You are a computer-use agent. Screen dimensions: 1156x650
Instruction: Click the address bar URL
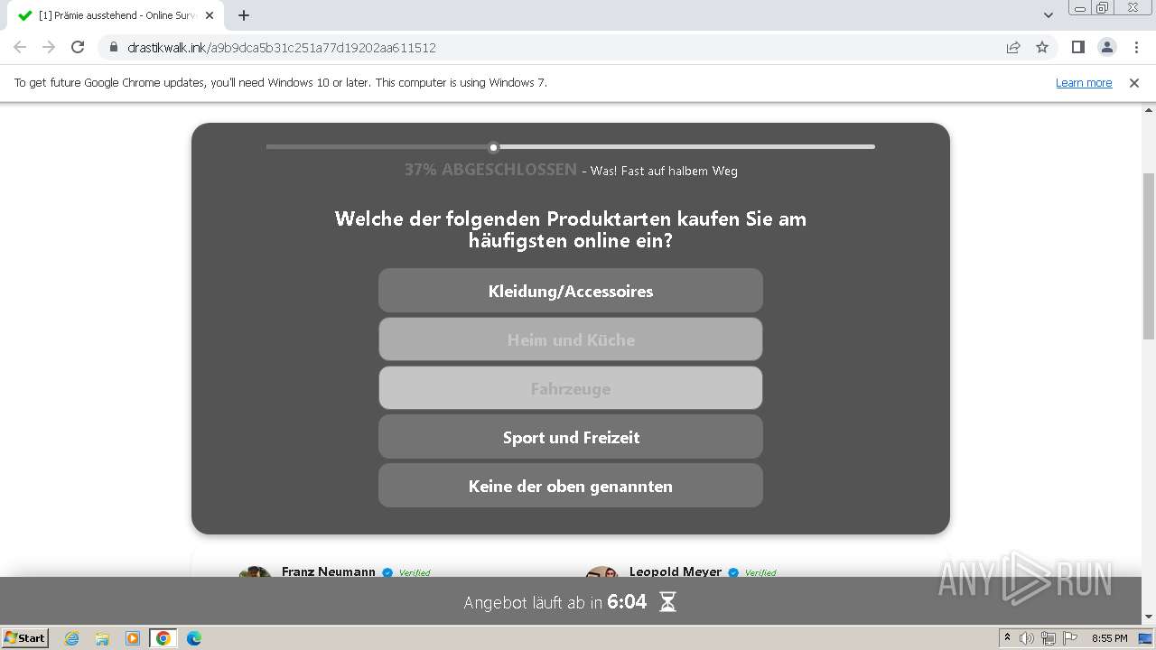coord(282,47)
